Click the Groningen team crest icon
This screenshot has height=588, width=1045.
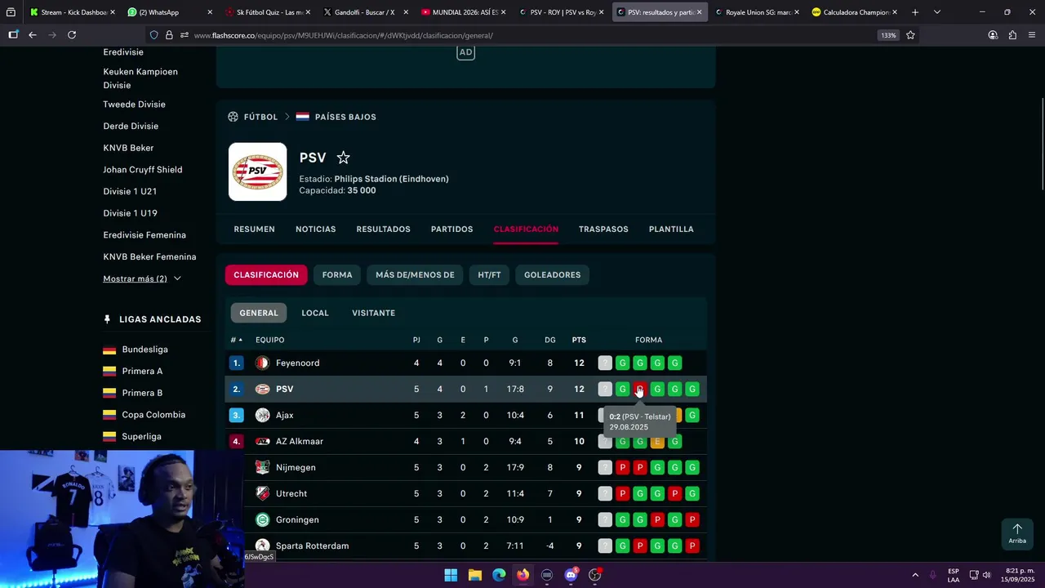point(262,519)
